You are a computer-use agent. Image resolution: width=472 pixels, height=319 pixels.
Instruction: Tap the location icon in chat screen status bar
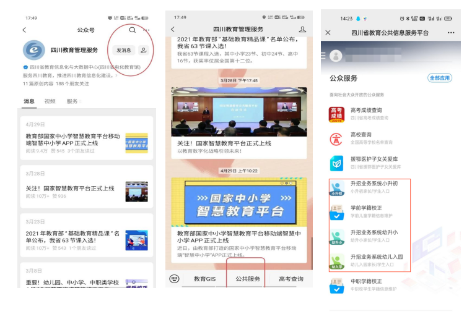[x=264, y=17]
